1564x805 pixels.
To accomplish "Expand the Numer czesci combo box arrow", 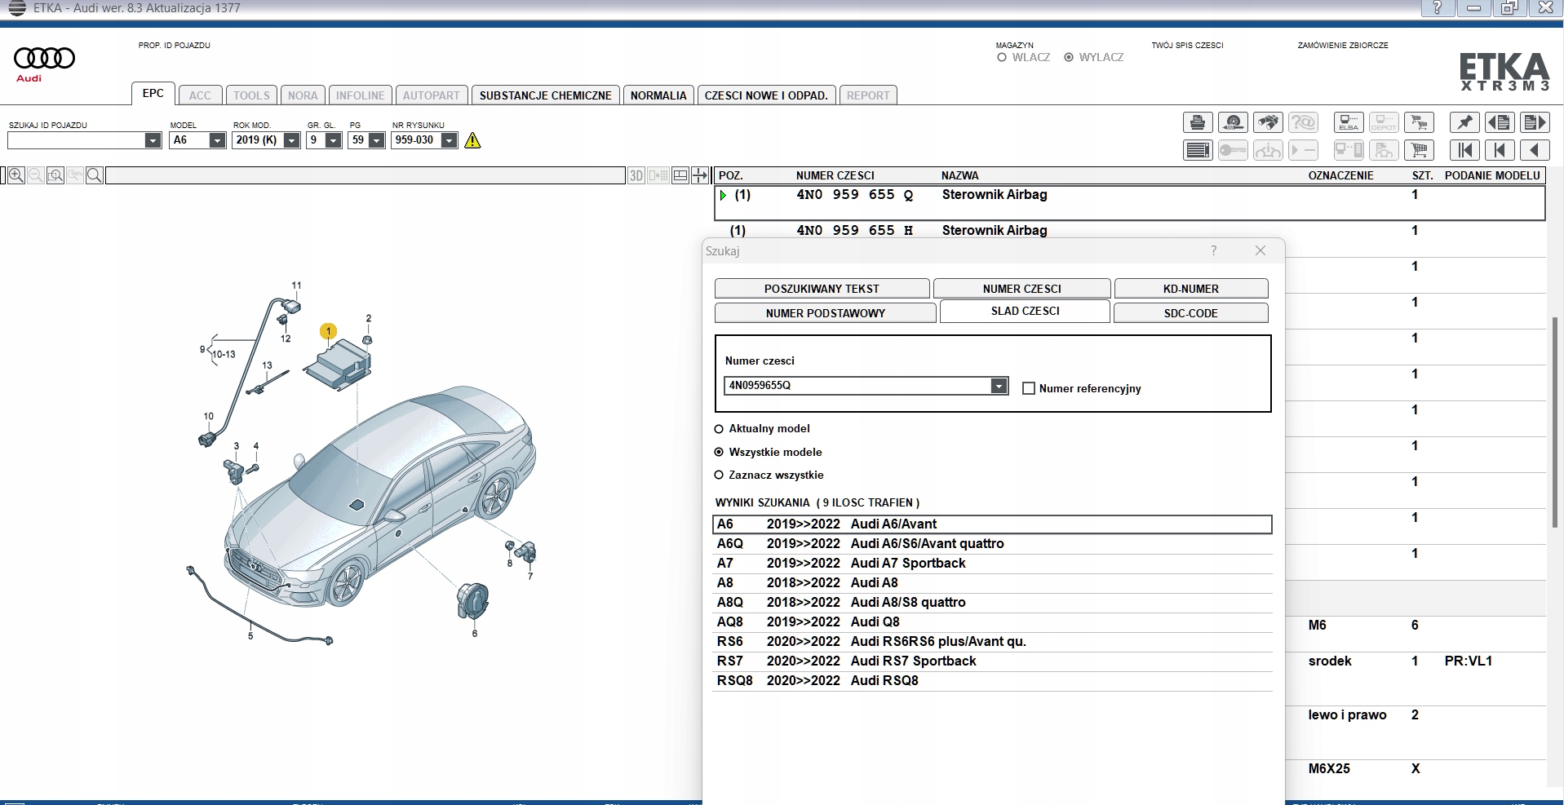I will 999,386.
